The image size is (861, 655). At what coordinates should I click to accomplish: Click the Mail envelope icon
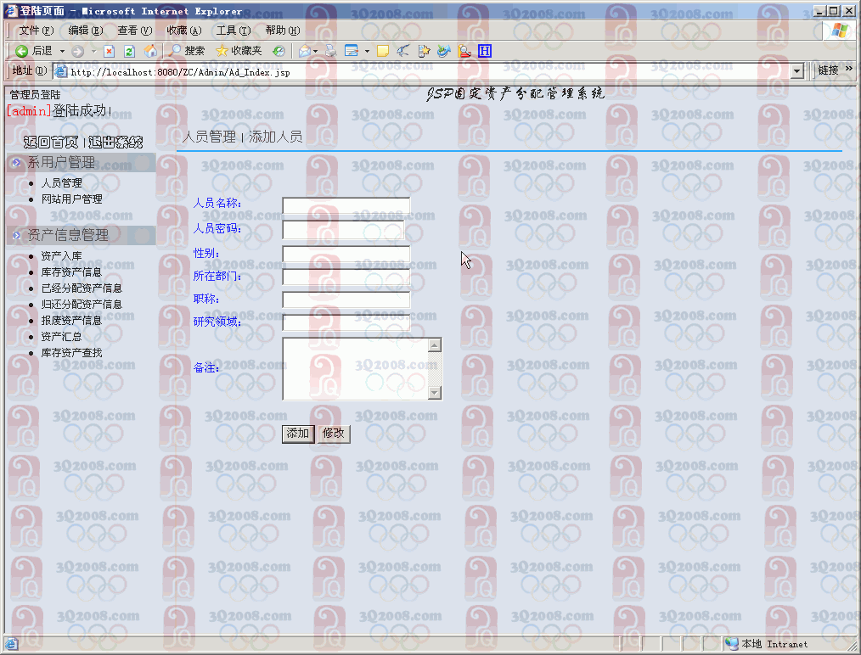tap(304, 51)
